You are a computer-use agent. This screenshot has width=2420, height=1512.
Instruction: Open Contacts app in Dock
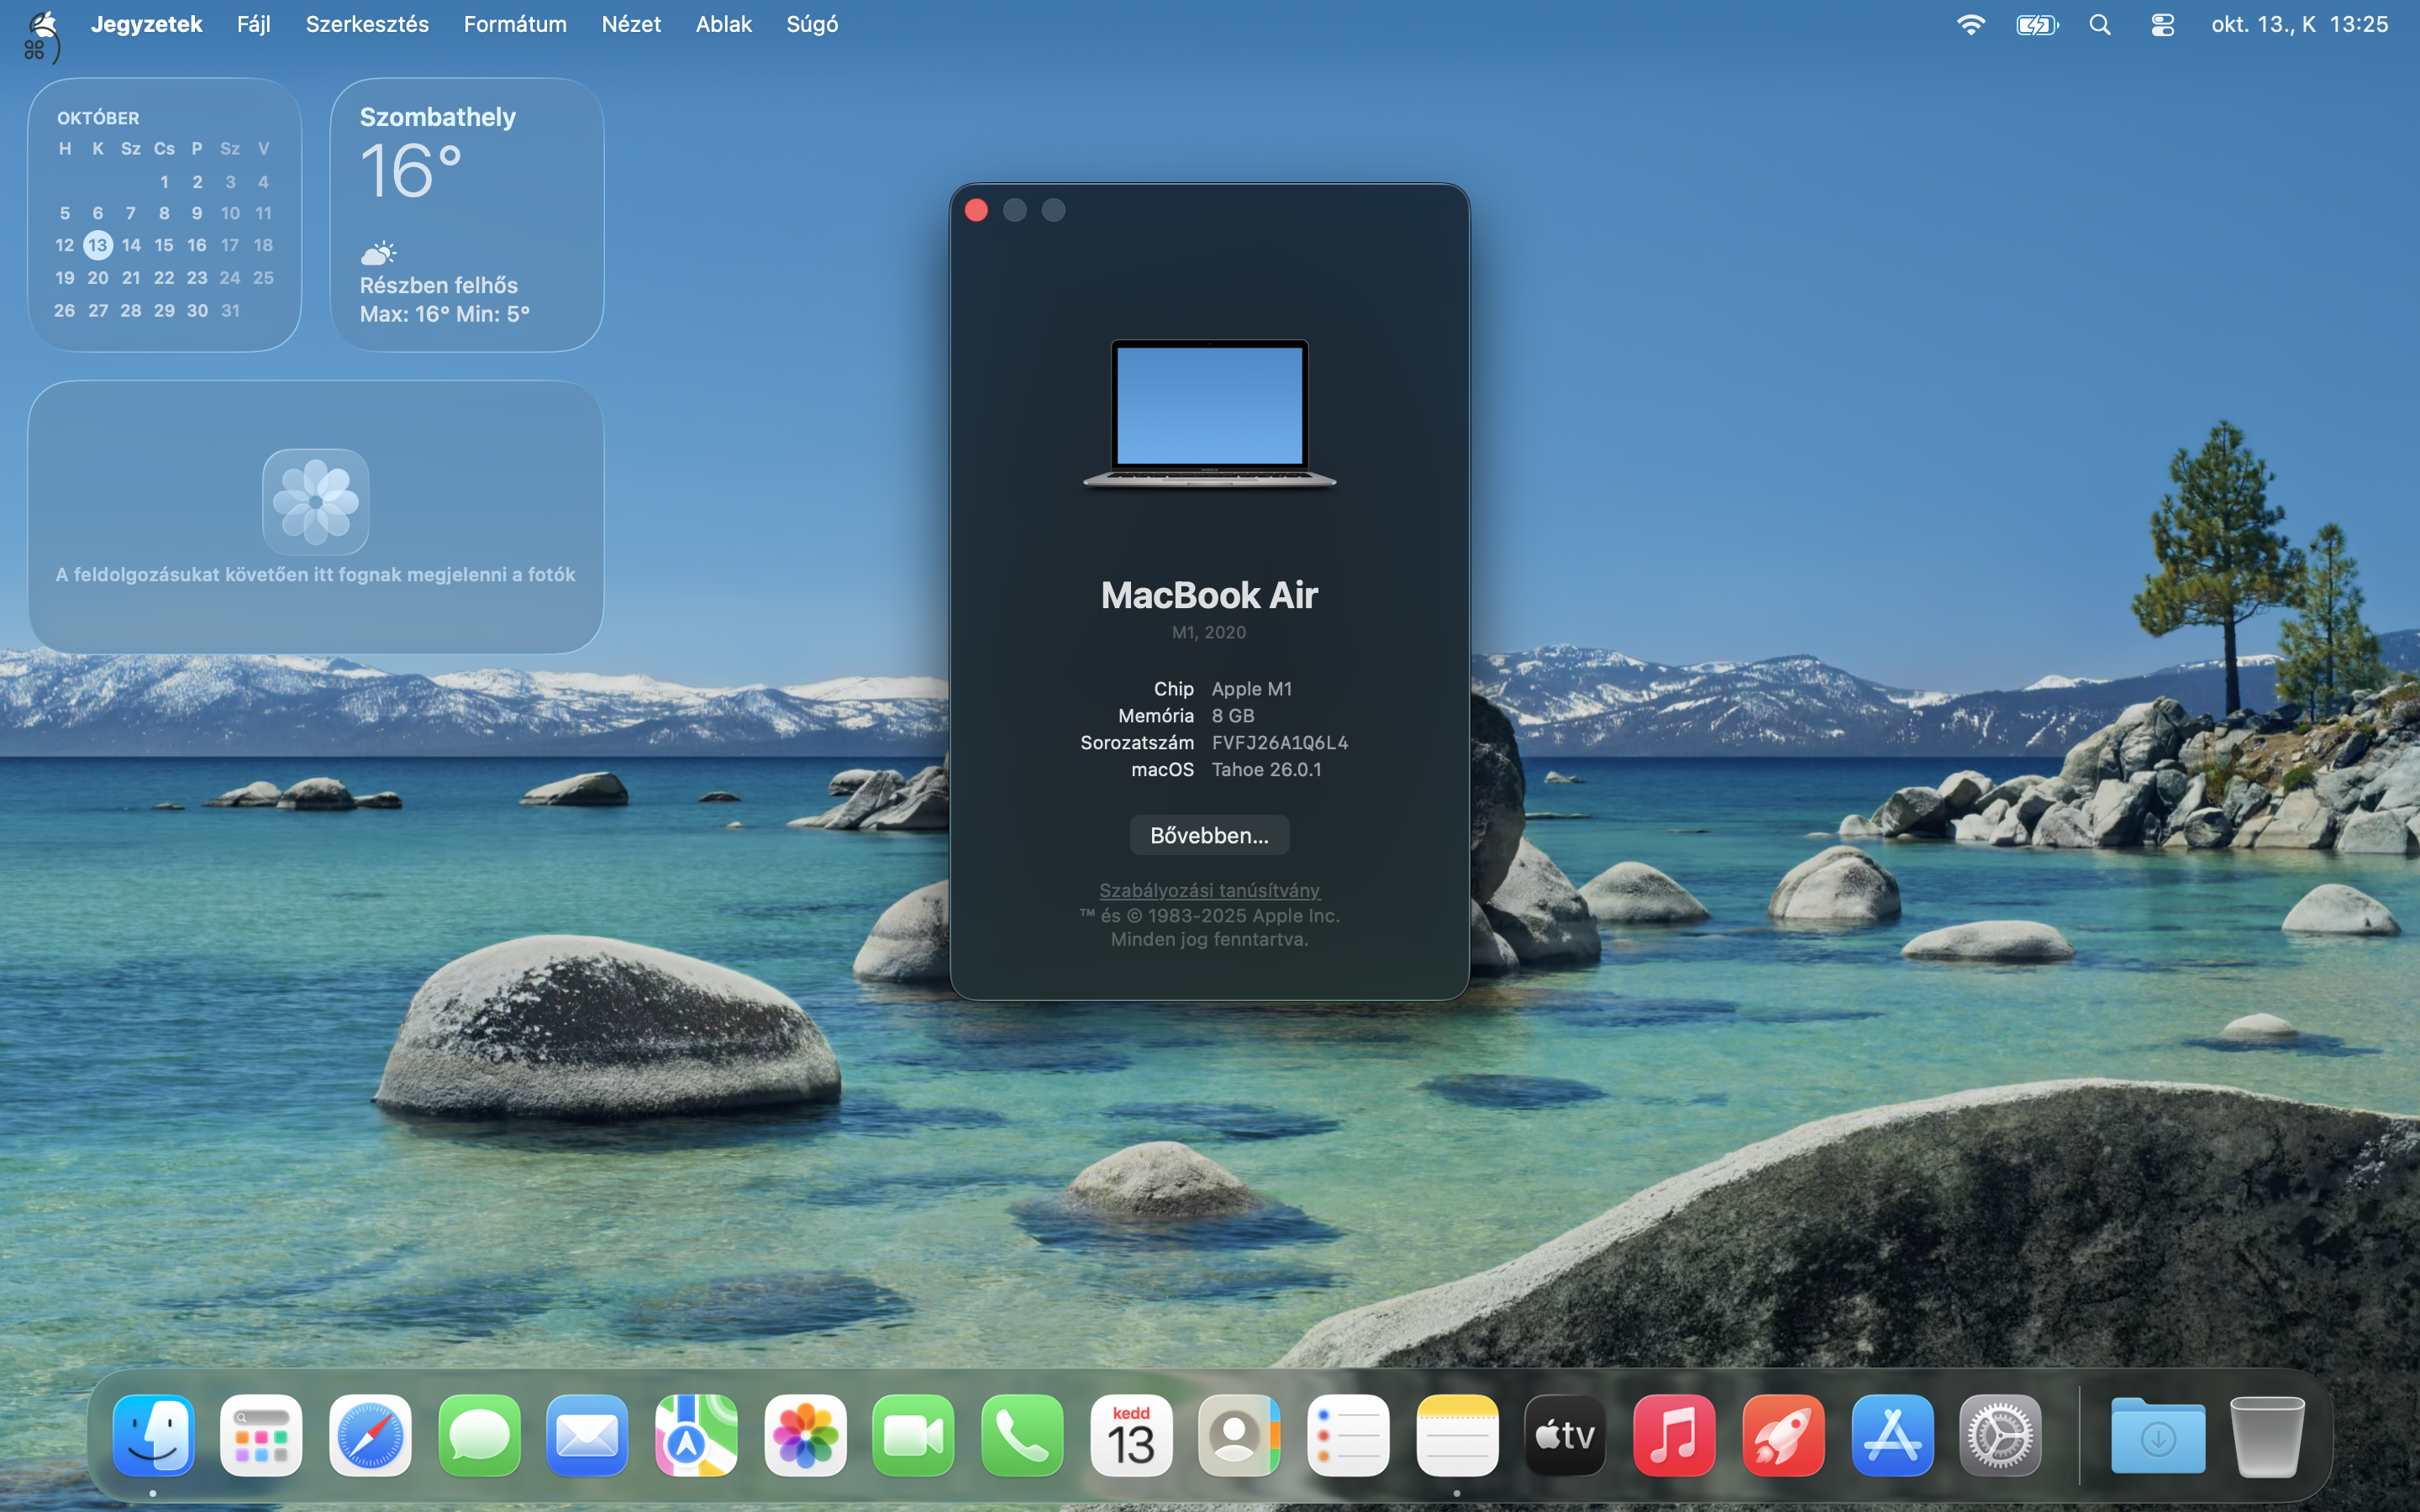click(1240, 1435)
